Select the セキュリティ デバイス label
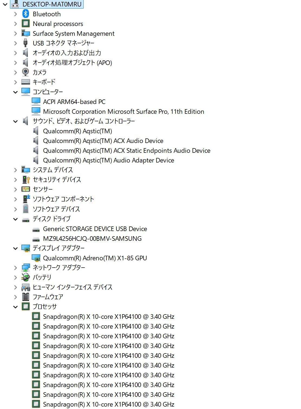This screenshot has width=301, height=409. point(57,179)
